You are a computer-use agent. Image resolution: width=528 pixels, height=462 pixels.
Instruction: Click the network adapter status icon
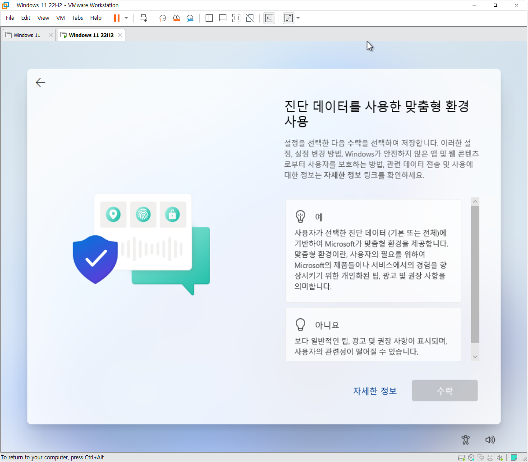(481, 457)
